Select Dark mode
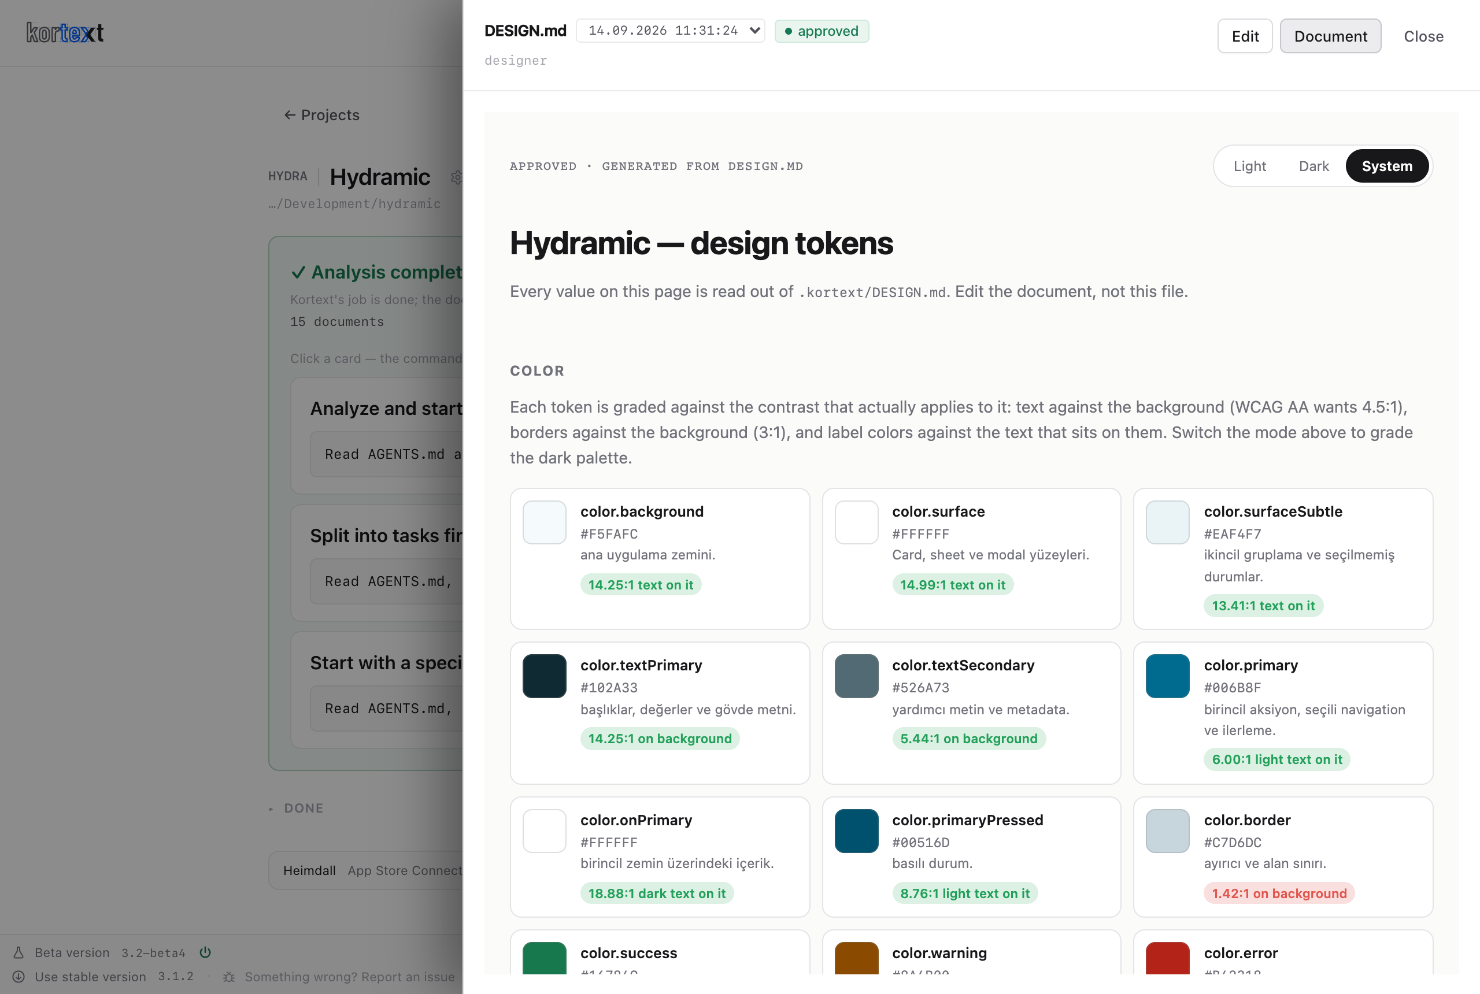The height and width of the screenshot is (994, 1480). 1313,166
